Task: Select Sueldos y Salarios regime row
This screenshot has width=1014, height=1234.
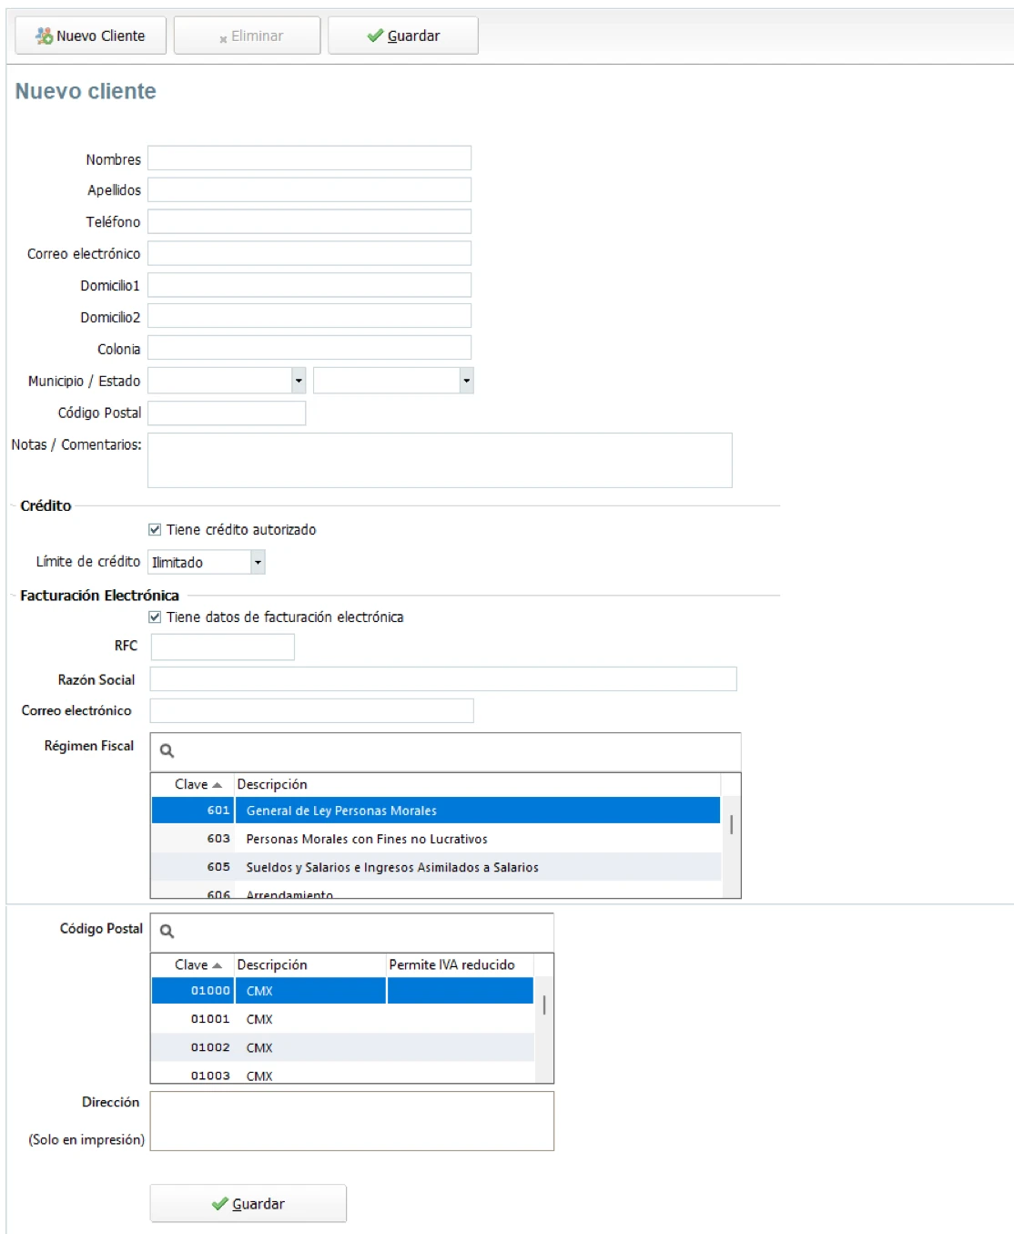Action: [x=391, y=867]
